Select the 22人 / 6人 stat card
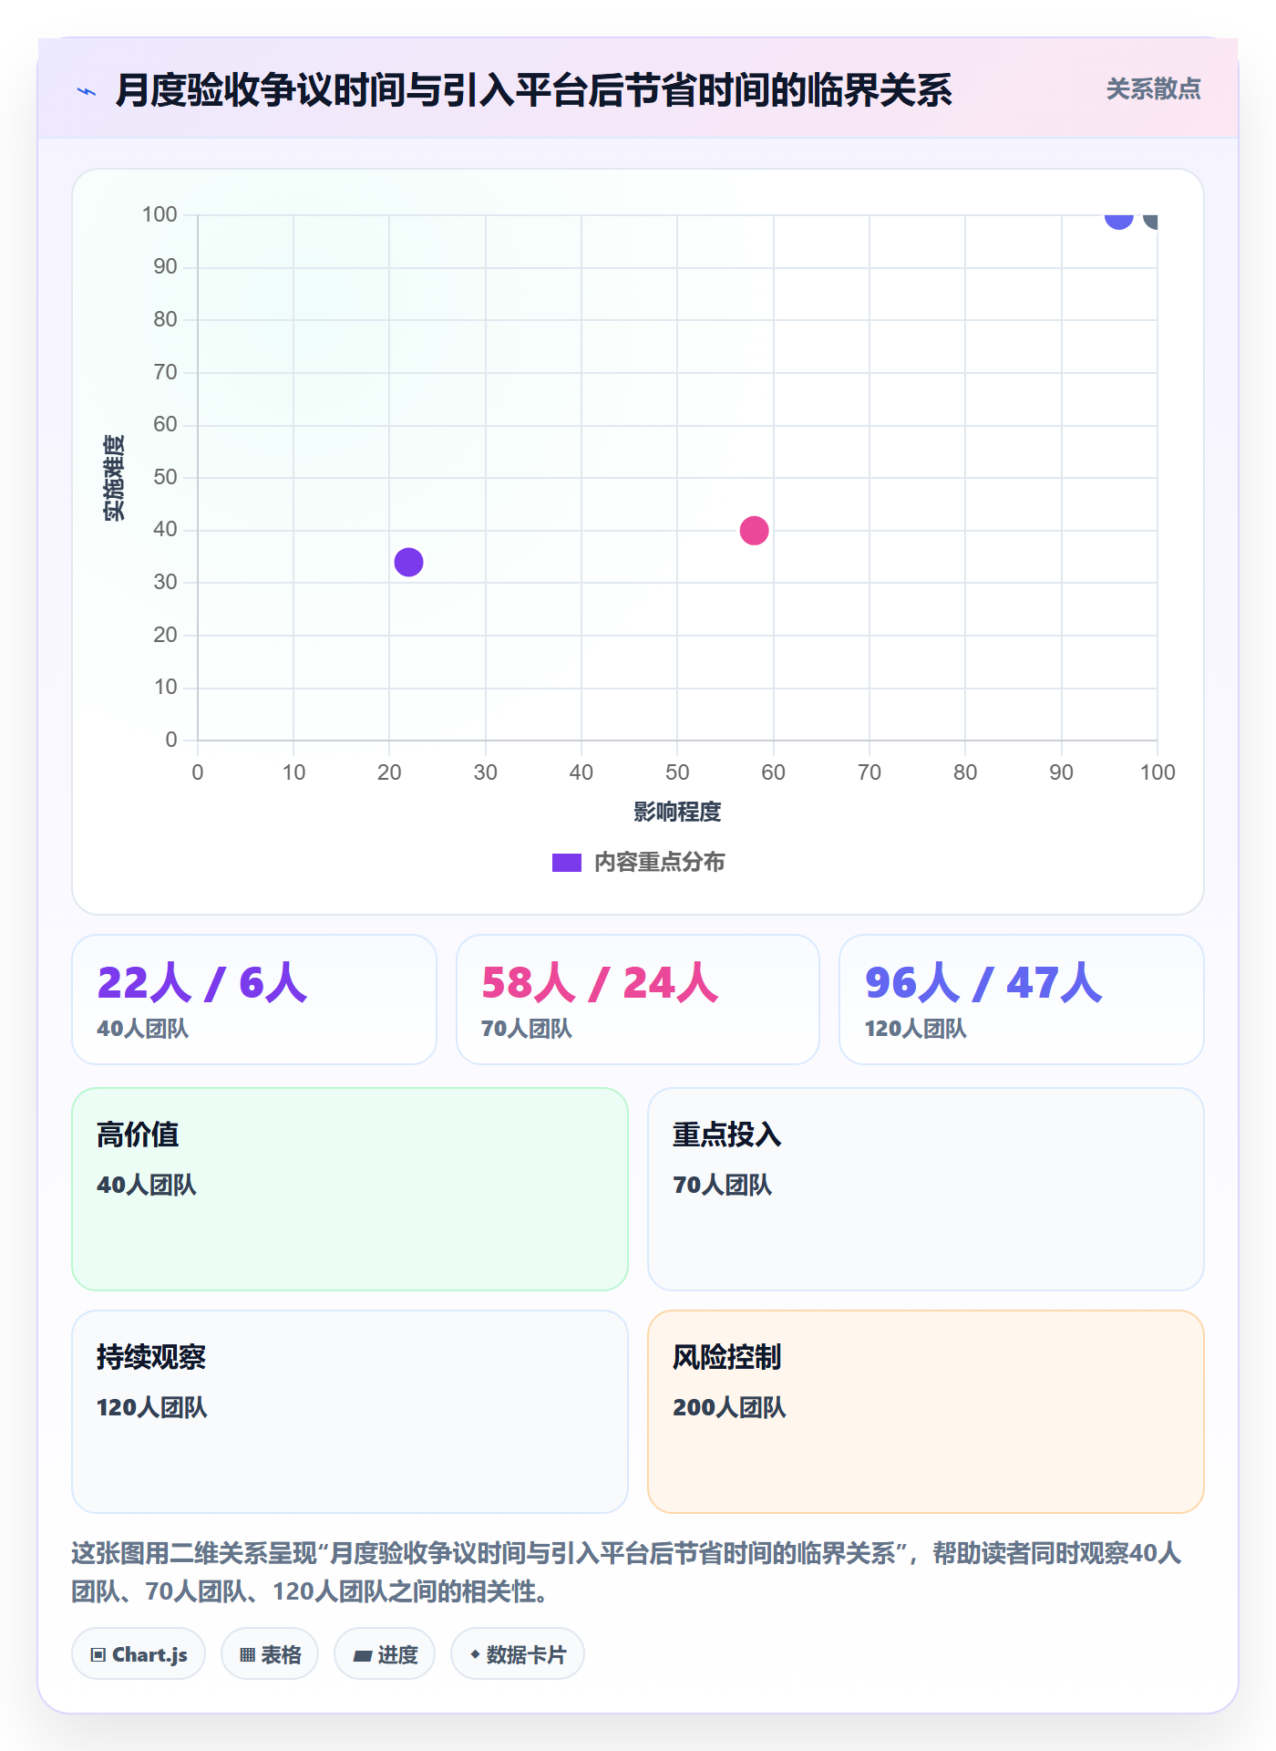The height and width of the screenshot is (1751, 1276). [254, 1000]
